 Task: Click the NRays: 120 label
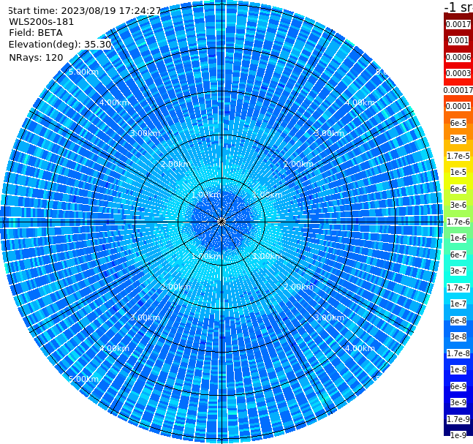tap(36, 57)
